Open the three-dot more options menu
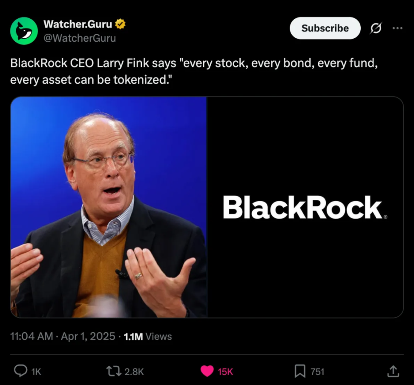This screenshot has width=414, height=385. [397, 28]
